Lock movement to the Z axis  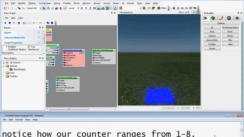click(x=90, y=8)
